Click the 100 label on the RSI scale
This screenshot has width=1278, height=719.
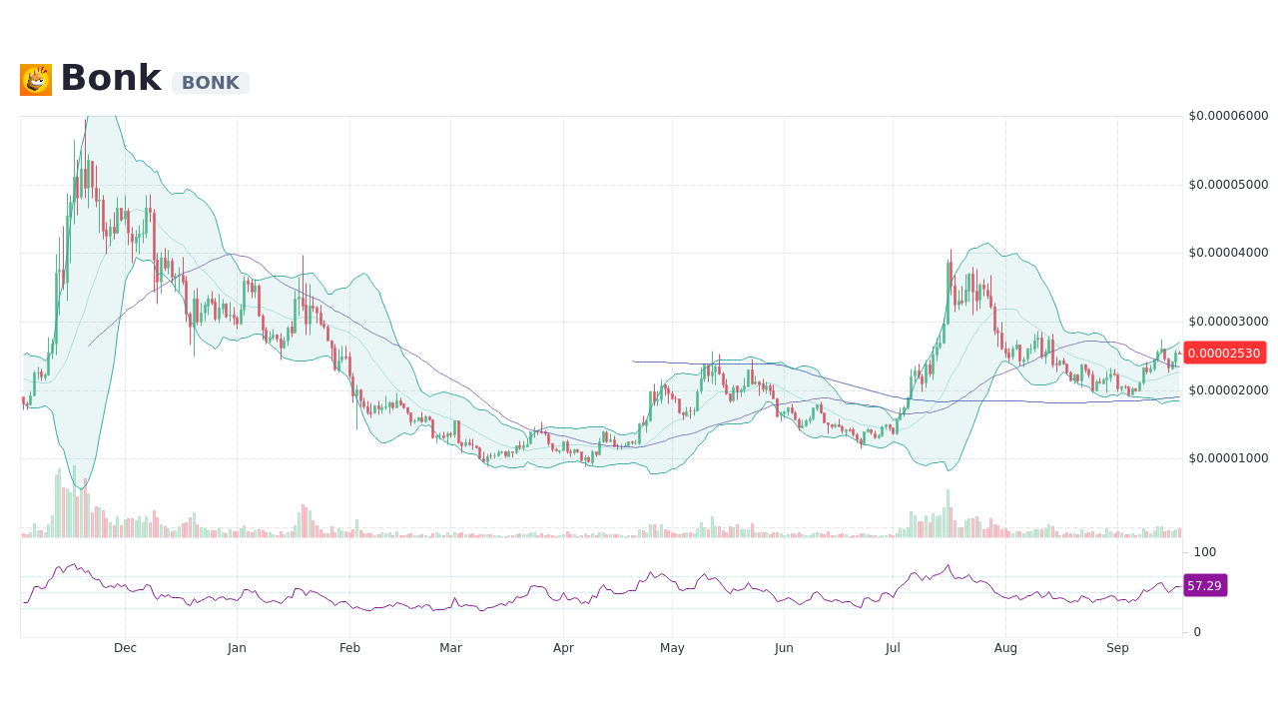pyautogui.click(x=1204, y=551)
